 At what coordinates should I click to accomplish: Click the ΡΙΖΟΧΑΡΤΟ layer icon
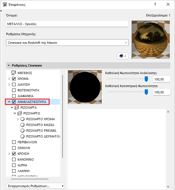pos(20,113)
